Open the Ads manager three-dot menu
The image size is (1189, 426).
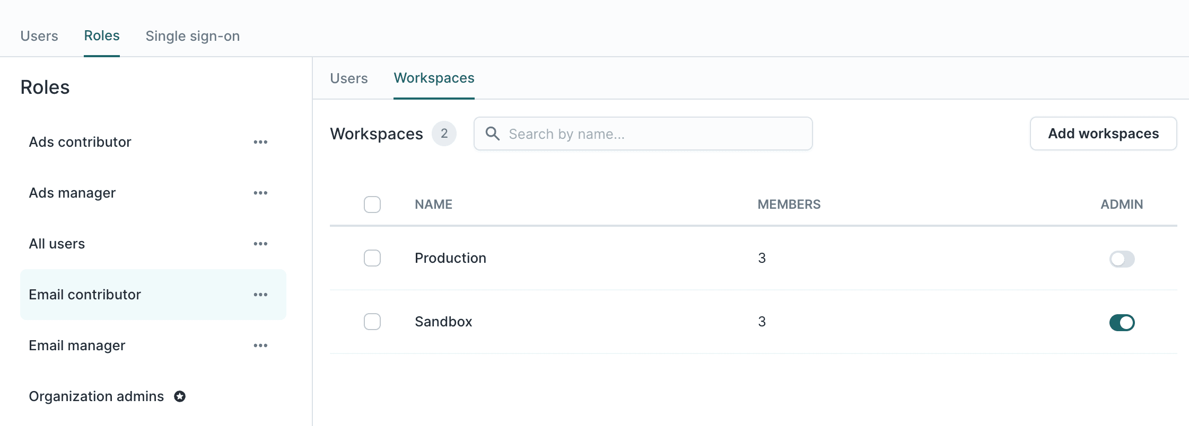pyautogui.click(x=260, y=193)
